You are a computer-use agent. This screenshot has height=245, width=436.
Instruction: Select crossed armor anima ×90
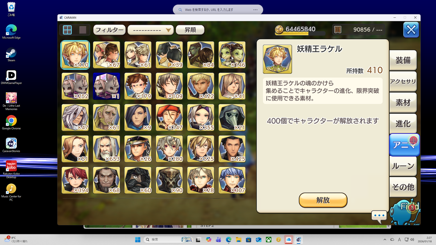[x=169, y=180]
